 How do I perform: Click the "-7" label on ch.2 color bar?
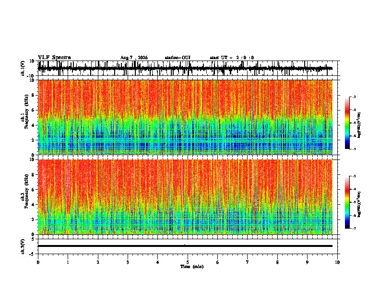click(354, 229)
